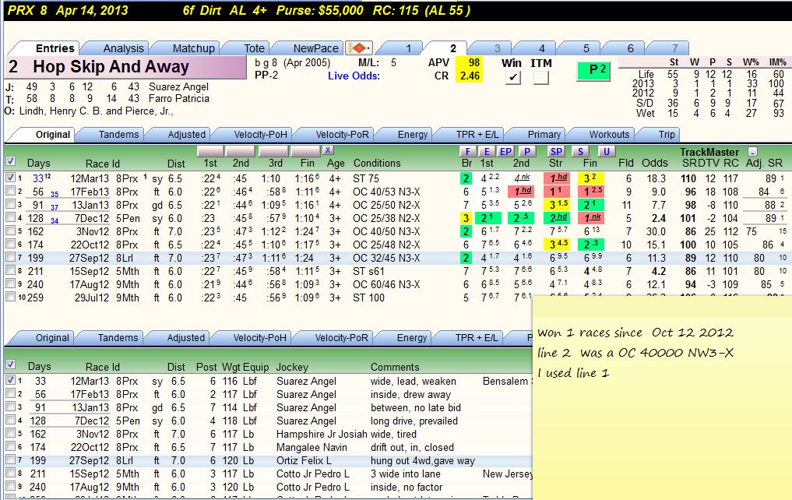This screenshot has height=500, width=792.
Task: Click jockey name Hampshire Jr Josiah
Action: point(322,435)
